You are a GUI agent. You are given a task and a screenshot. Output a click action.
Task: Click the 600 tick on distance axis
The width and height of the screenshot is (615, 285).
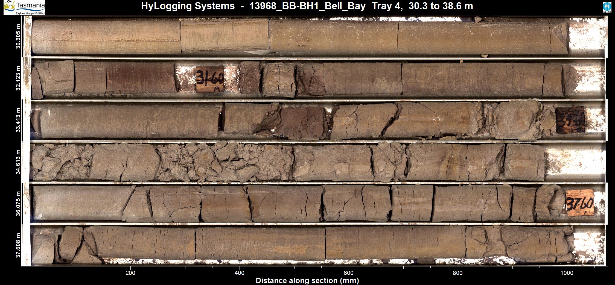348,273
